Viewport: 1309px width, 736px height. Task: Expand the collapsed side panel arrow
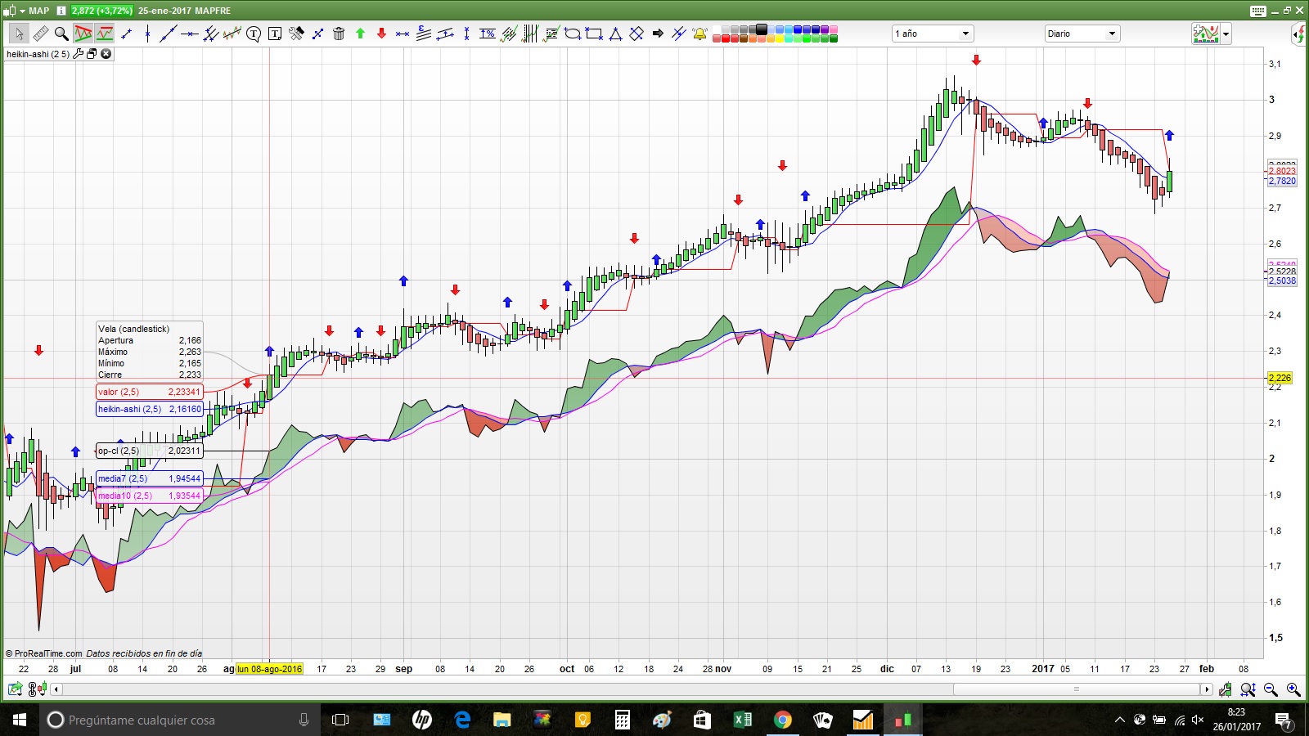coord(1300,34)
